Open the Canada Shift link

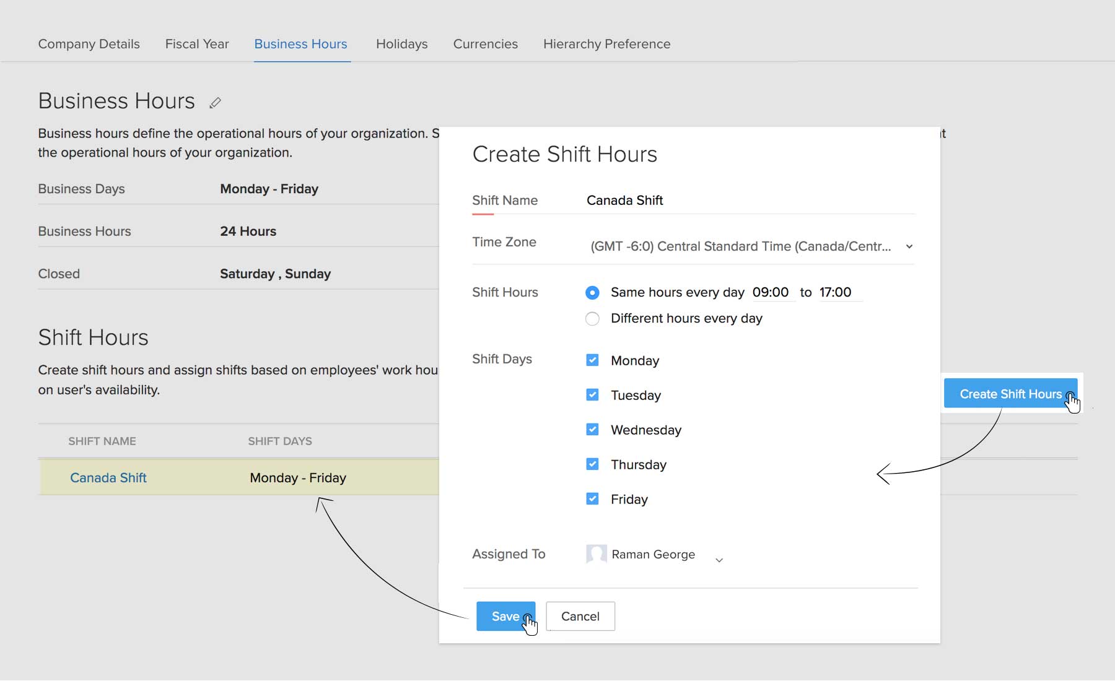click(108, 478)
